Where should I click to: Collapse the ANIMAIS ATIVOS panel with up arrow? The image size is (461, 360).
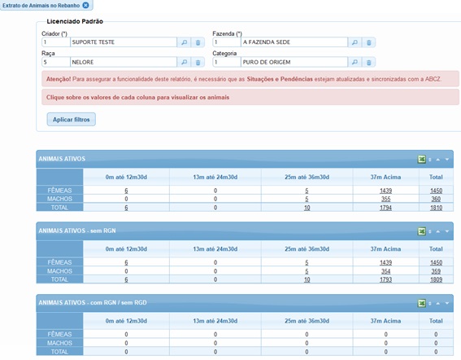438,160
